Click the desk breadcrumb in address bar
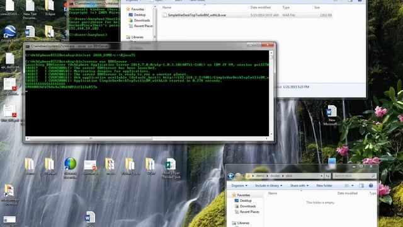This screenshot has height=227, width=403. click(289, 176)
